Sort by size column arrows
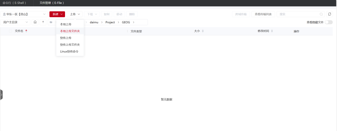 [x=203, y=31]
